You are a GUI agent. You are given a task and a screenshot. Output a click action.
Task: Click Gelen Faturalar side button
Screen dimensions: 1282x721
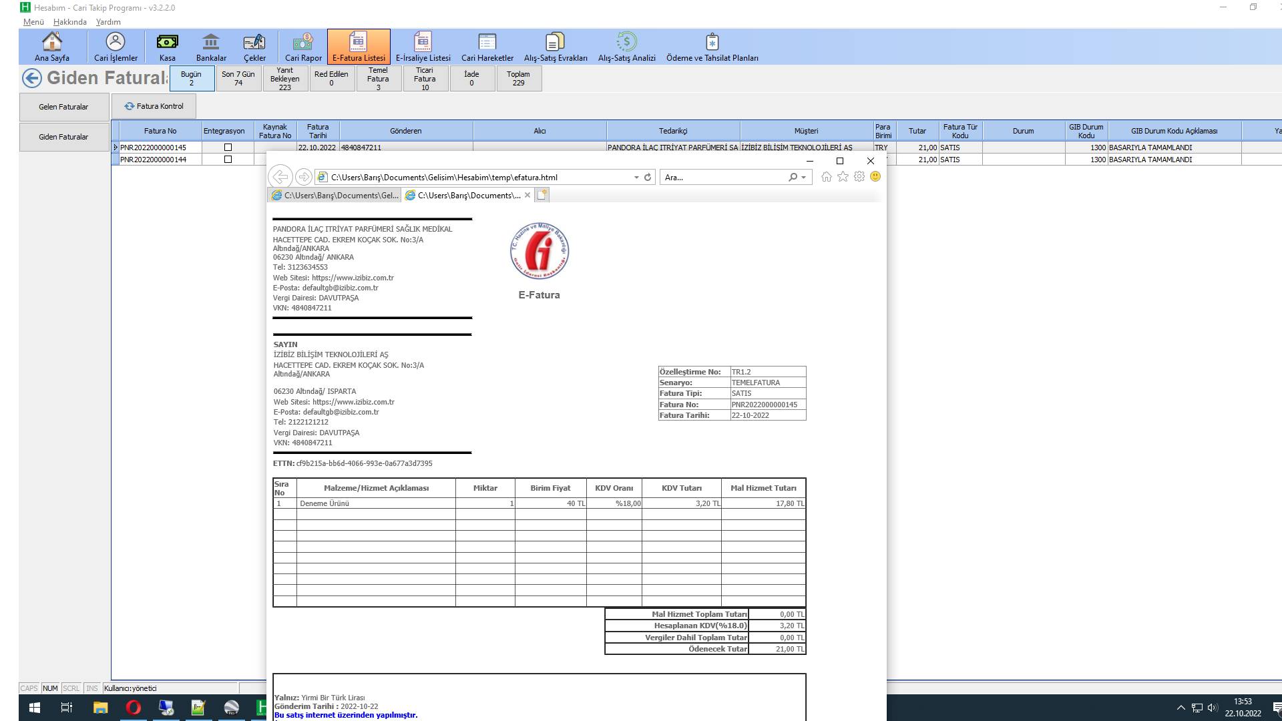point(63,107)
